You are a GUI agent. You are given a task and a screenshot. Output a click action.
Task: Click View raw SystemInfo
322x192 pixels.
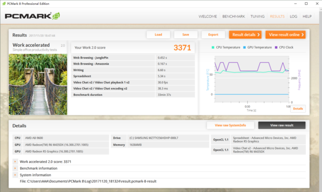pos(230,125)
